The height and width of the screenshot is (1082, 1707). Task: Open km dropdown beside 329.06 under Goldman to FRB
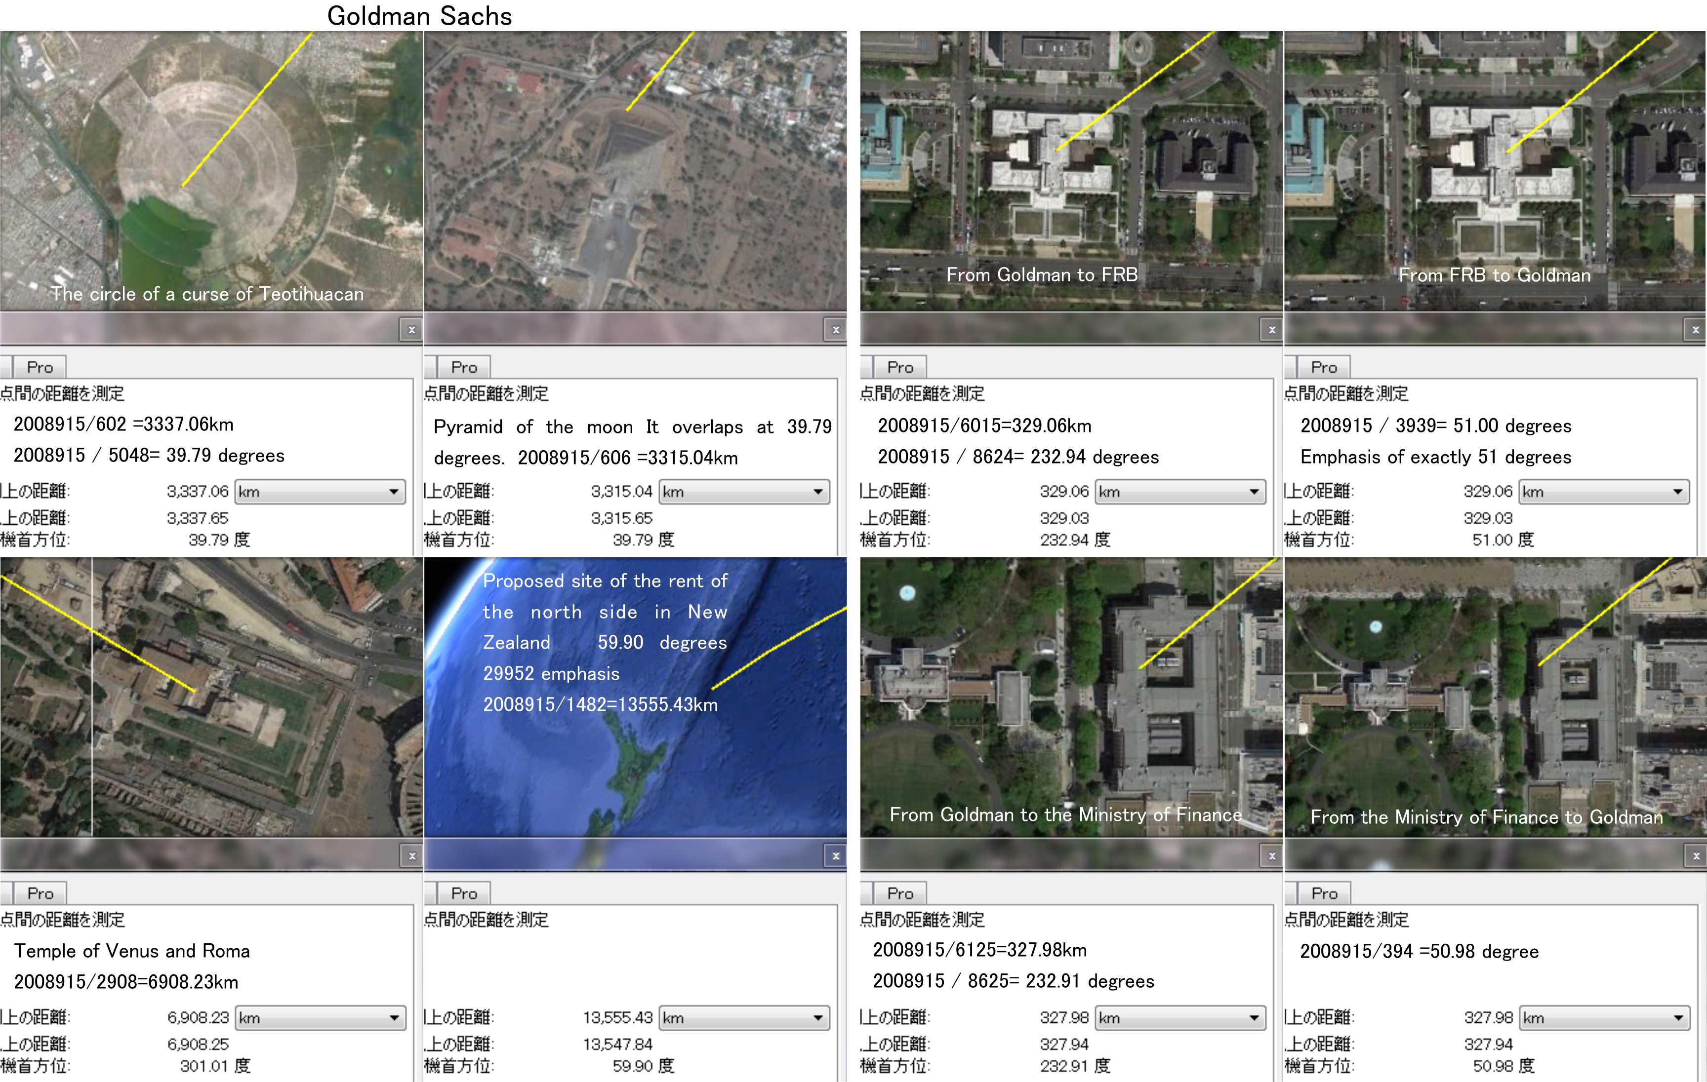tap(1180, 492)
